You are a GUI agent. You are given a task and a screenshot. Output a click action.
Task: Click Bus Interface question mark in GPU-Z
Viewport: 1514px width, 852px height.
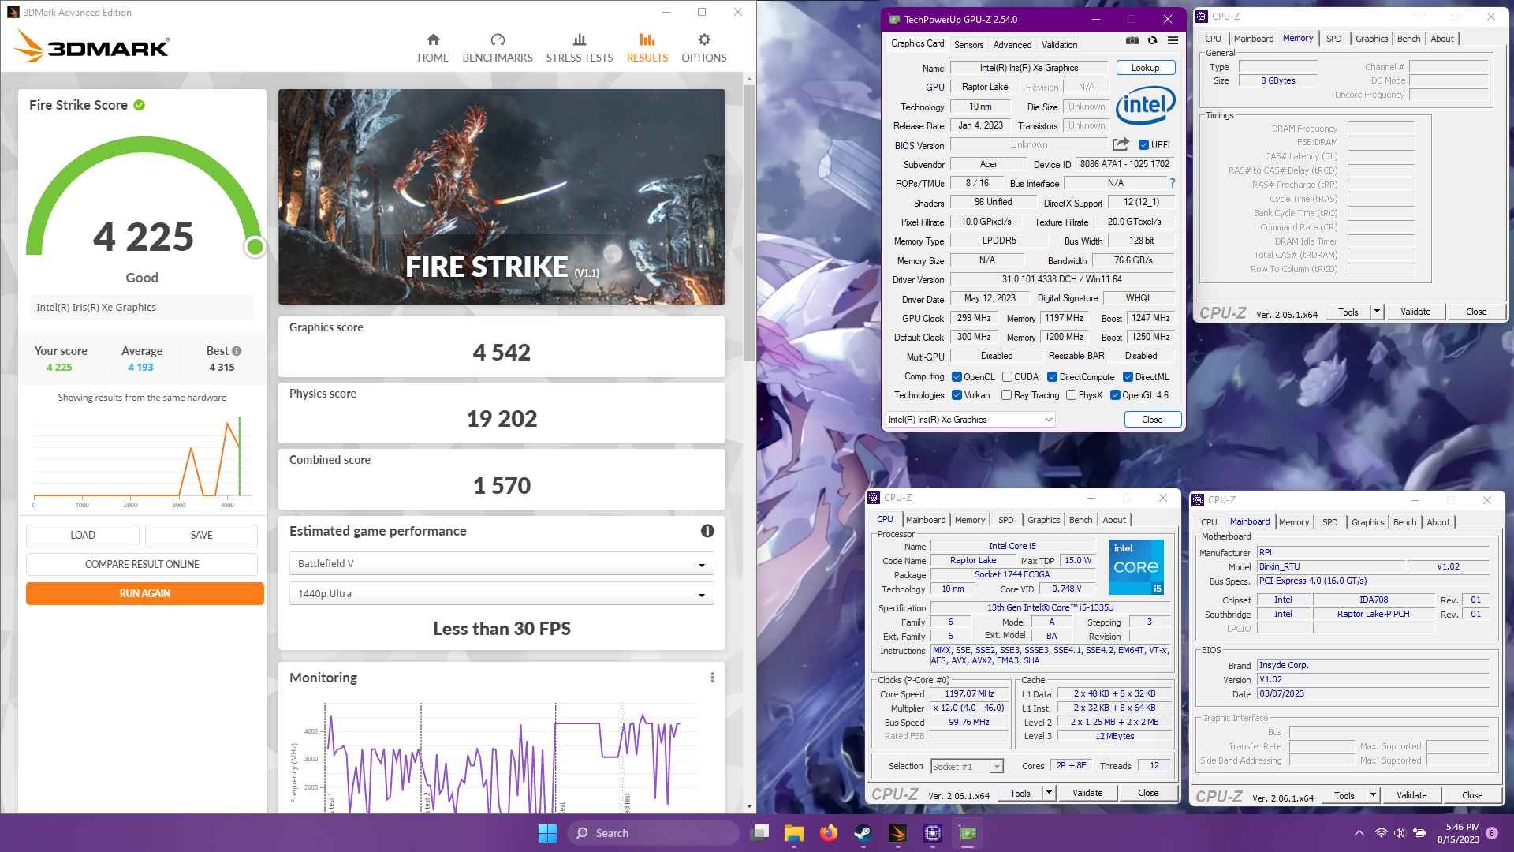click(x=1173, y=183)
